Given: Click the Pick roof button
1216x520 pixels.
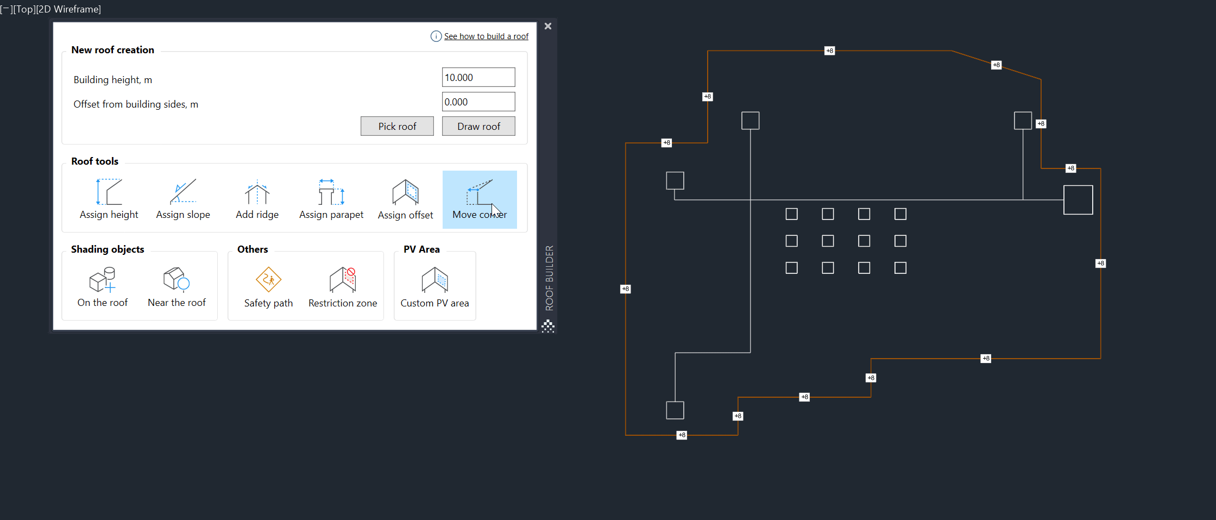Looking at the screenshot, I should pos(397,126).
